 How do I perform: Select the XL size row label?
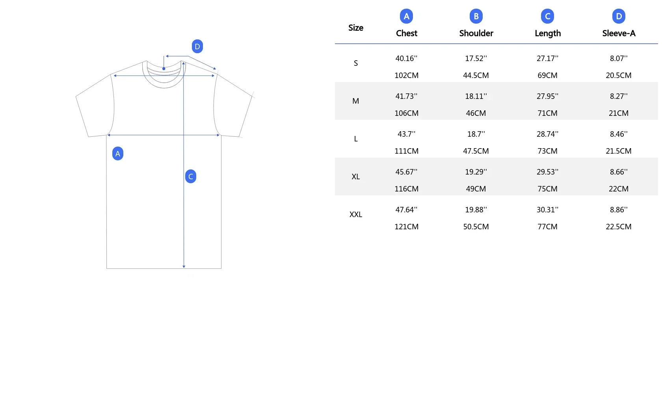click(356, 177)
